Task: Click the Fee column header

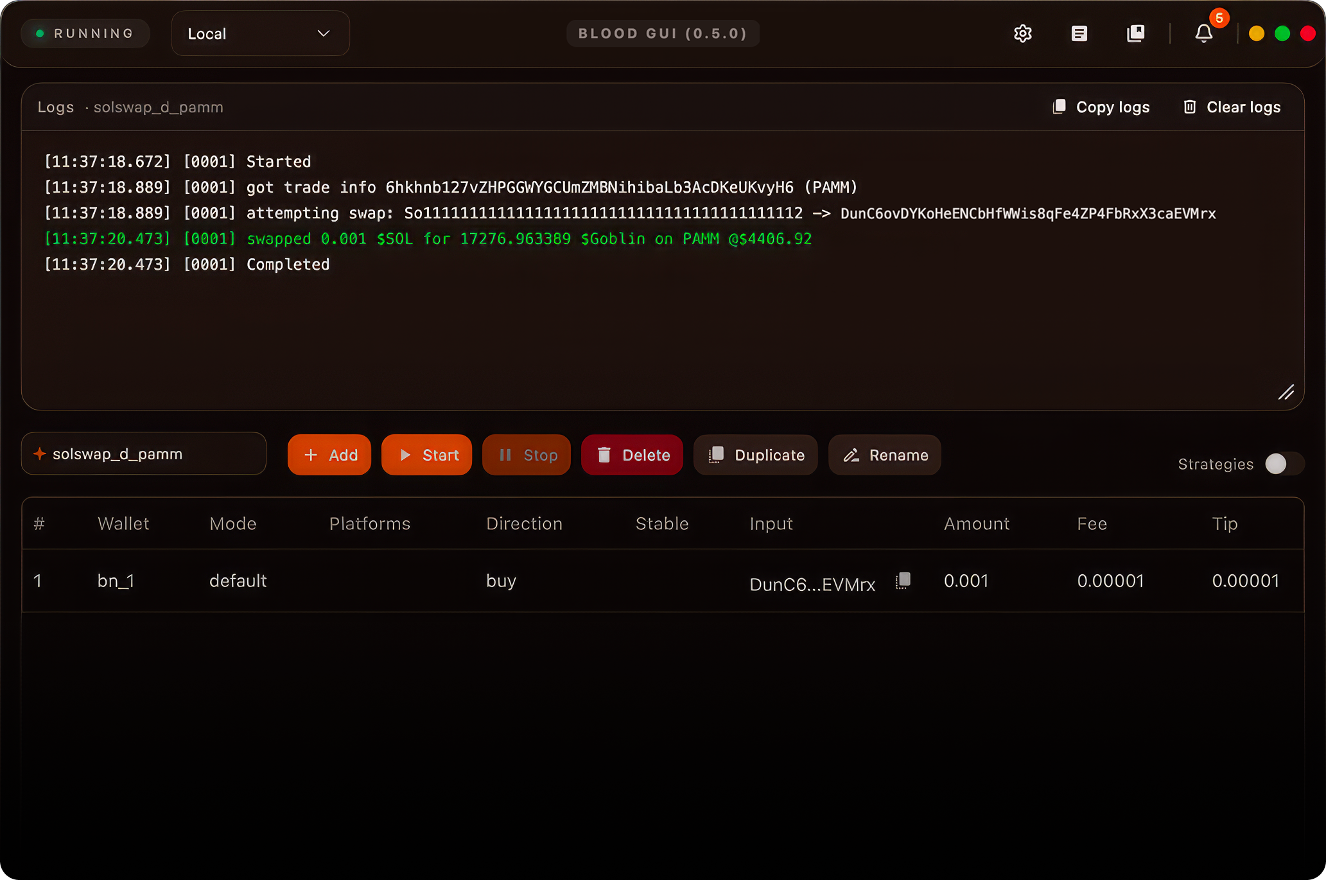Action: pyautogui.click(x=1092, y=524)
